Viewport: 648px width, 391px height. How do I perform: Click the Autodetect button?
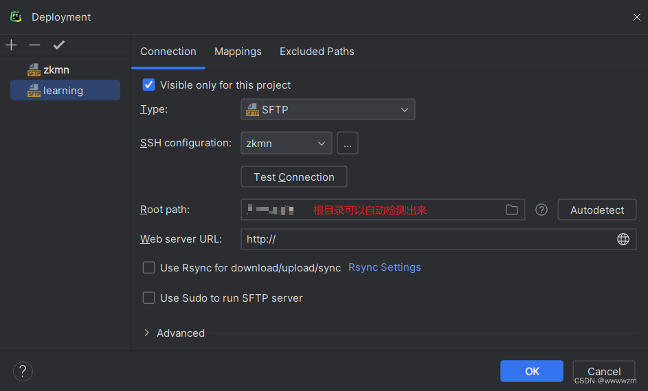click(597, 210)
